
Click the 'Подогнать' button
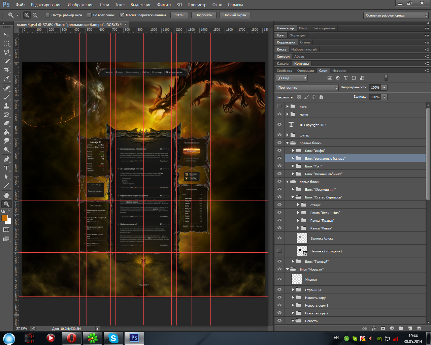coord(204,15)
